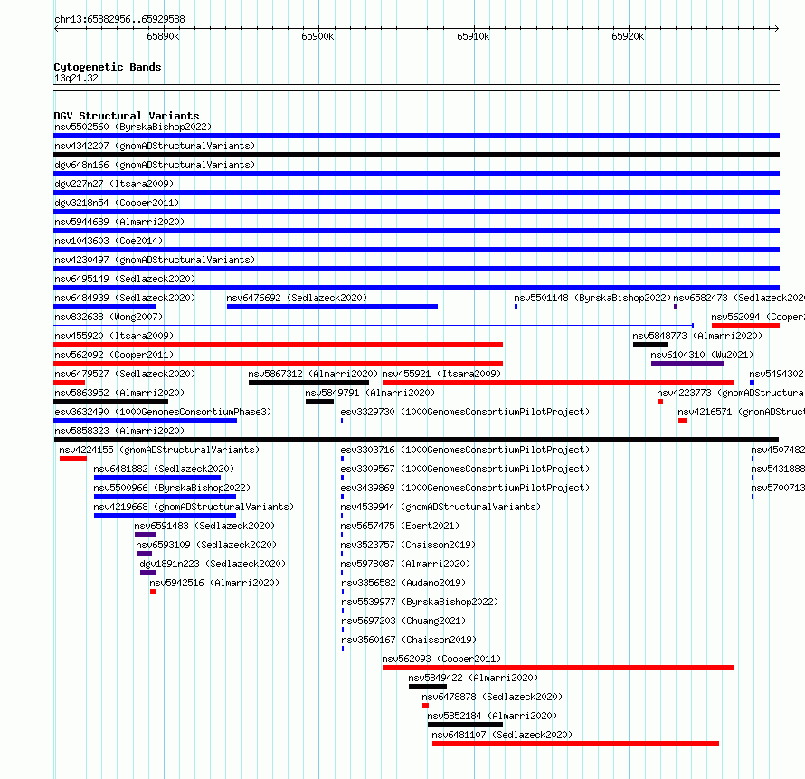Select the red bar under nsv4224155
The height and width of the screenshot is (779, 805).
73,459
